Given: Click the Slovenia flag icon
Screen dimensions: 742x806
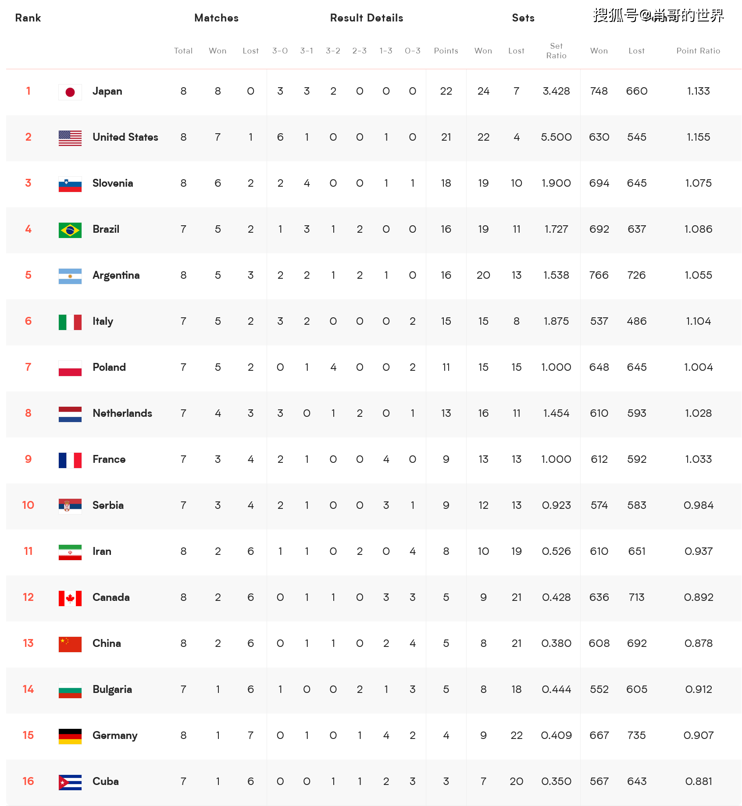Looking at the screenshot, I should coord(70,184).
